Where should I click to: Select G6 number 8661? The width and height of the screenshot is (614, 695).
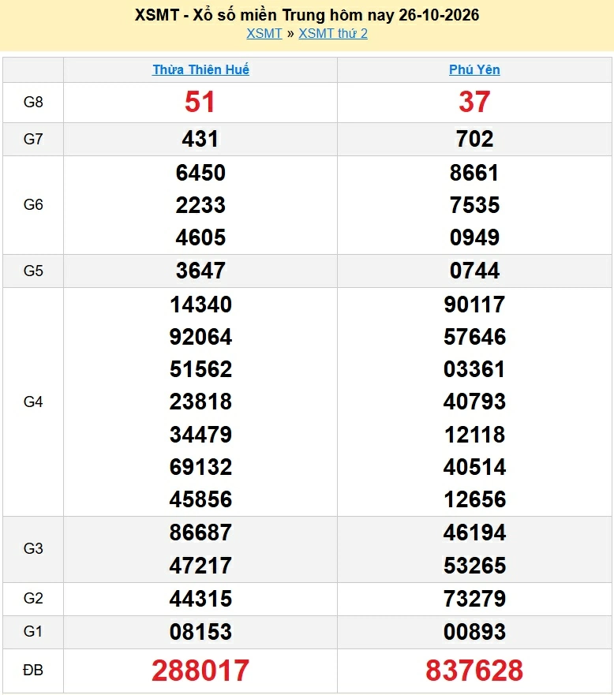[474, 173]
